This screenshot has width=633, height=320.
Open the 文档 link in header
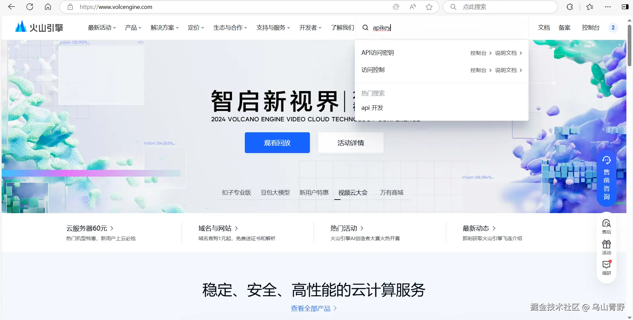[x=544, y=28]
